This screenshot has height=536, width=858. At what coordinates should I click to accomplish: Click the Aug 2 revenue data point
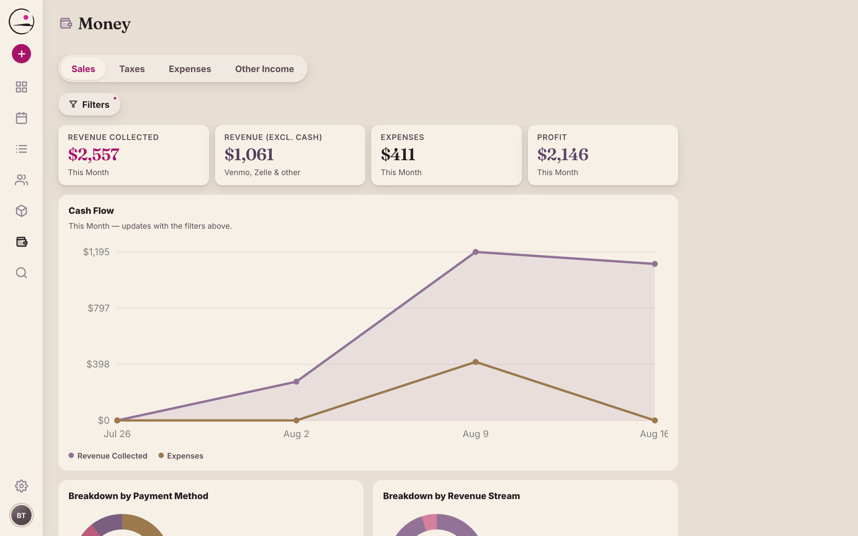pyautogui.click(x=296, y=382)
